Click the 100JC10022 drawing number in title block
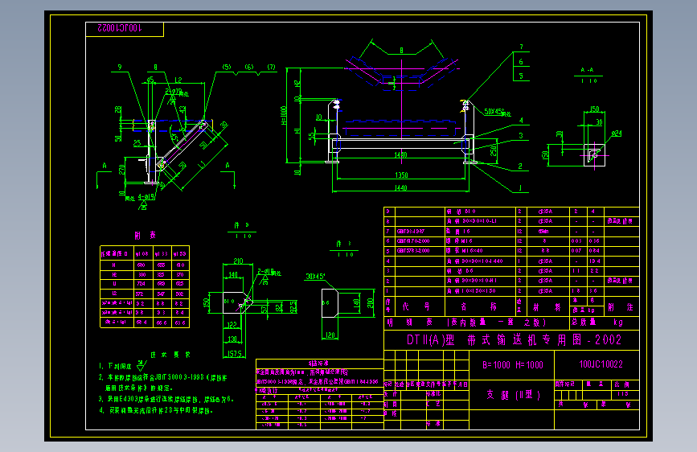 pyautogui.click(x=601, y=364)
